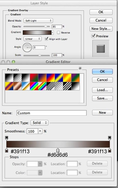Click the Smoothness value field

tap(32, 131)
